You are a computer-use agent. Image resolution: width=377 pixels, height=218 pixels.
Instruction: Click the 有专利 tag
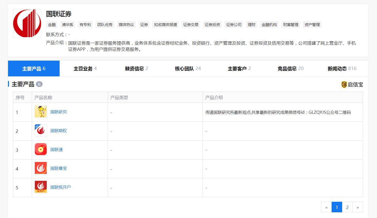point(85,25)
